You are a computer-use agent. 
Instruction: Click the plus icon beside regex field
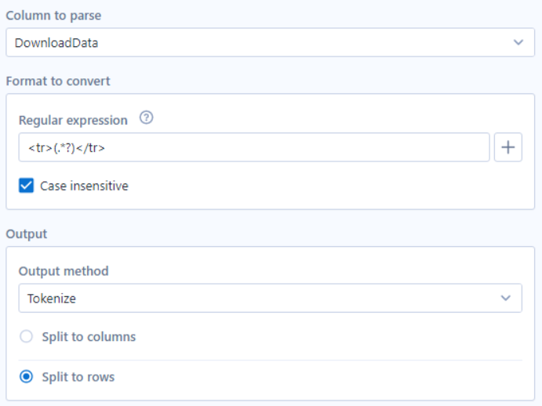pyautogui.click(x=507, y=147)
